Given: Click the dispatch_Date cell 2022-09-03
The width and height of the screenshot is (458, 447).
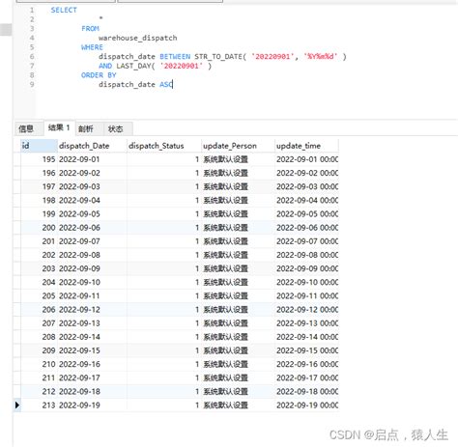Looking at the screenshot, I should coord(92,186).
